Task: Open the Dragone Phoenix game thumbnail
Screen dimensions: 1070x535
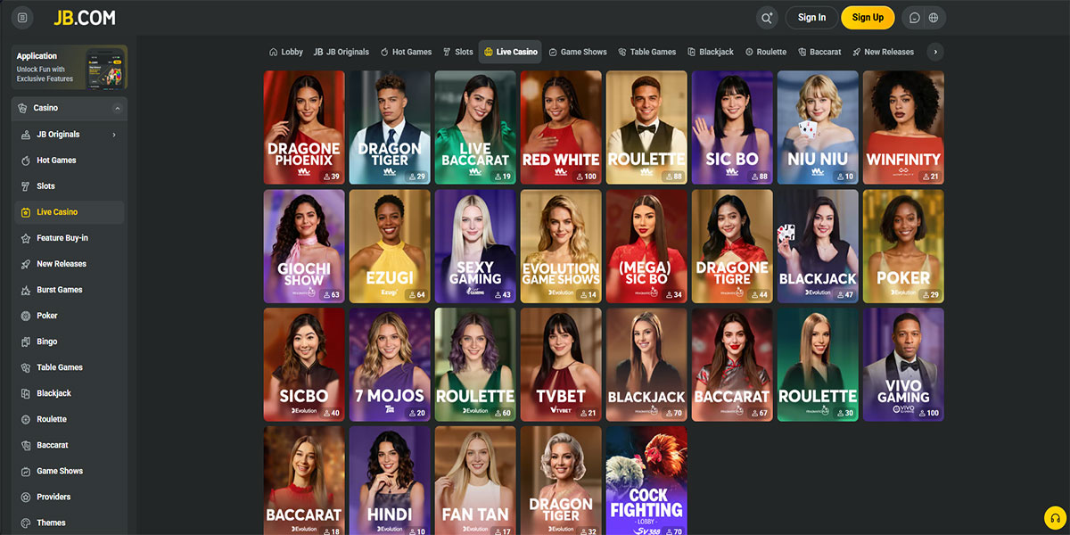Action: pos(304,127)
